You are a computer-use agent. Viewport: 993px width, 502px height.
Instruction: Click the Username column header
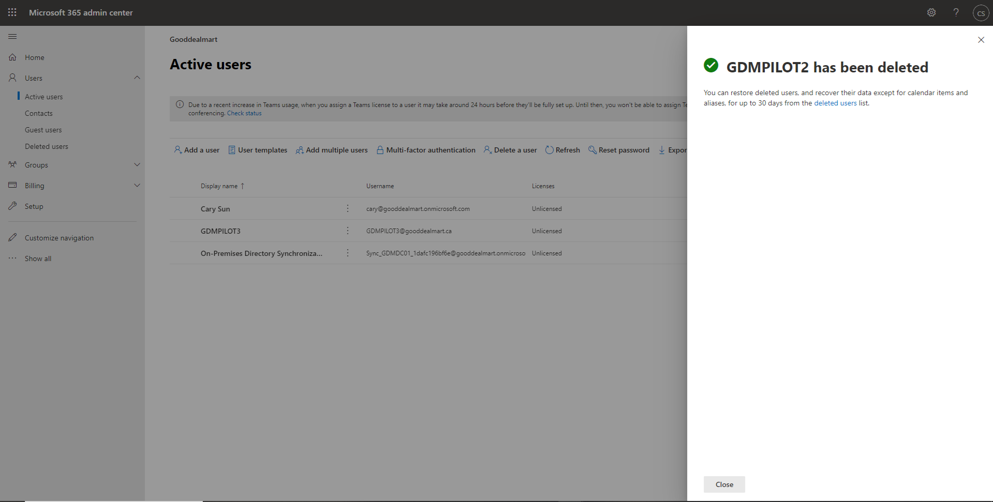380,186
